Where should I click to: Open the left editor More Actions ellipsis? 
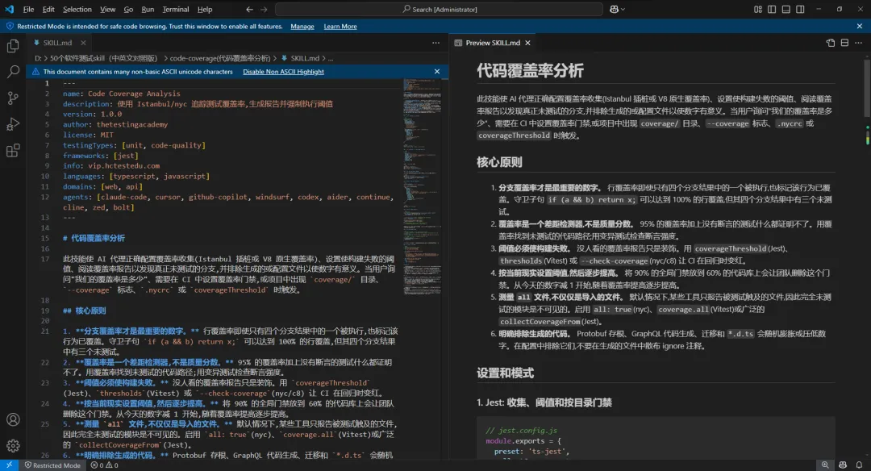click(436, 43)
